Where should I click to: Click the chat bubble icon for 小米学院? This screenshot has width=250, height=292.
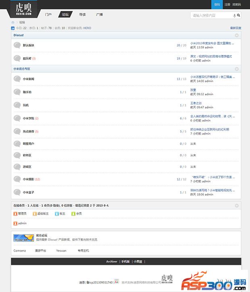(17, 118)
